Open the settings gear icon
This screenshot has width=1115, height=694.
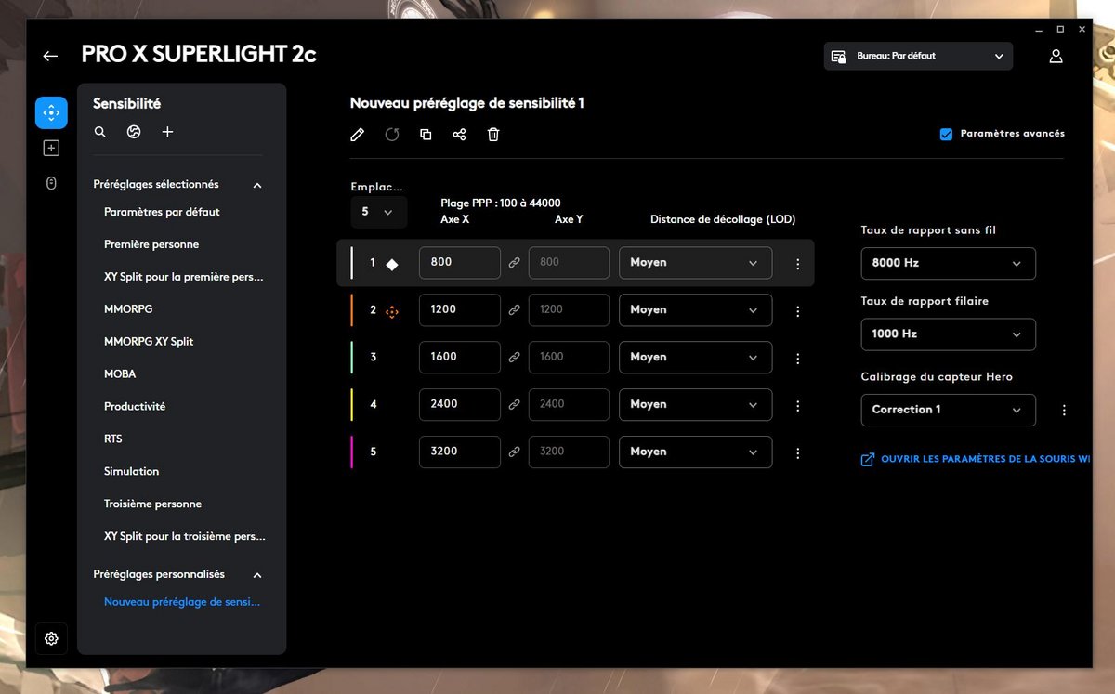click(51, 638)
